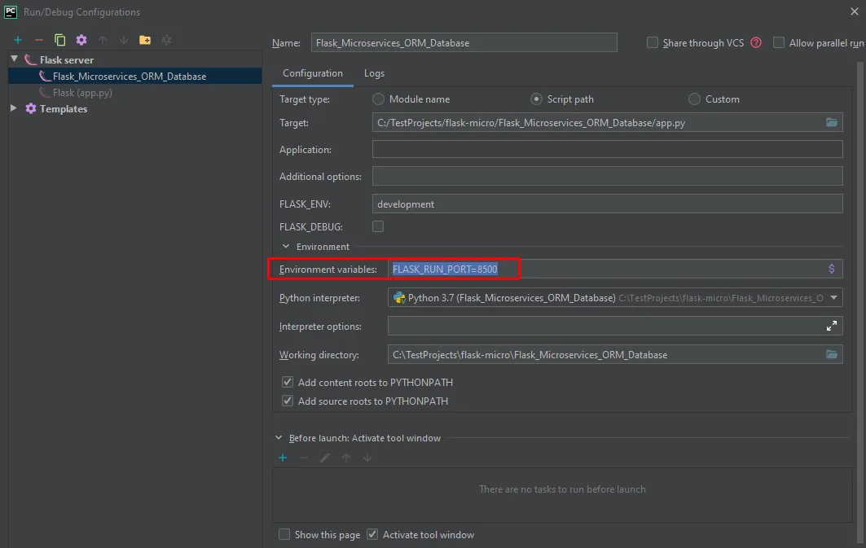Click the Add New Configuration plus icon
866x548 pixels.
17,40
